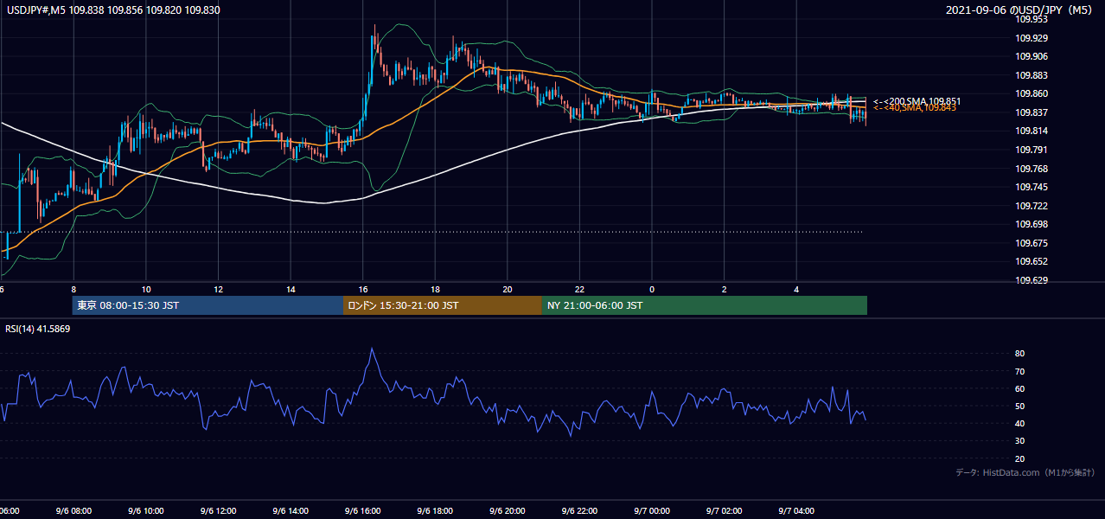Click RSI scale value 70
This screenshot has width=1105, height=519.
tap(1020, 371)
